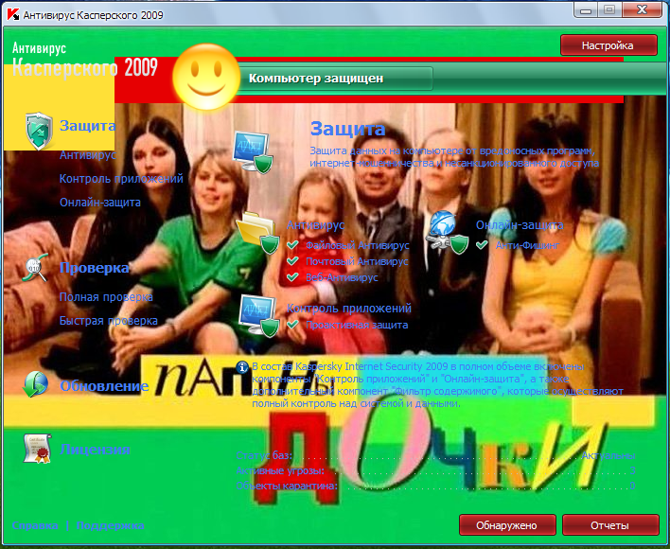Click monitor icon beside Контроль приложений heading

[x=258, y=316]
